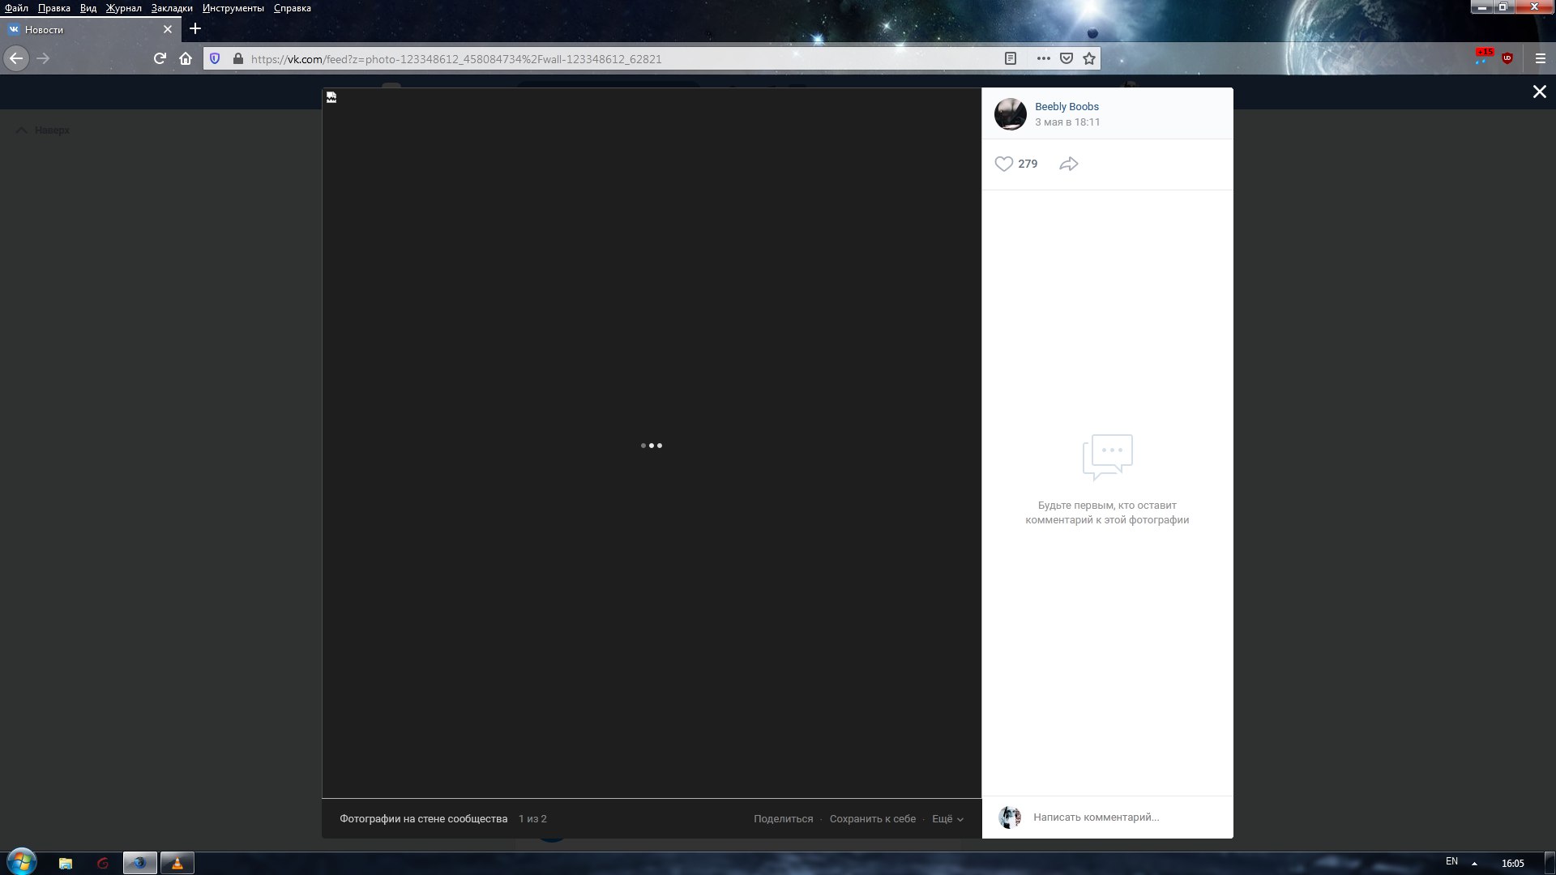Image resolution: width=1556 pixels, height=875 pixels.
Task: Save page to Pocket icon
Action: click(x=1067, y=58)
